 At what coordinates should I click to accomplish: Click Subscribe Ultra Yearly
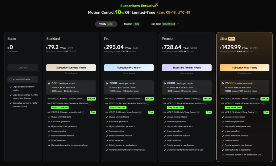pyautogui.click(x=244, y=67)
